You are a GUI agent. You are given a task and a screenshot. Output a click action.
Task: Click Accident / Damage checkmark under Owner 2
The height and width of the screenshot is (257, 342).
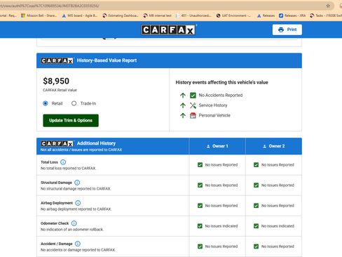click(256, 246)
